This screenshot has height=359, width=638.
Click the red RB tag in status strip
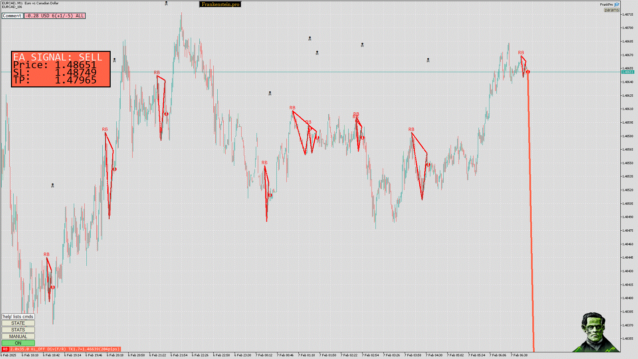click(5, 349)
